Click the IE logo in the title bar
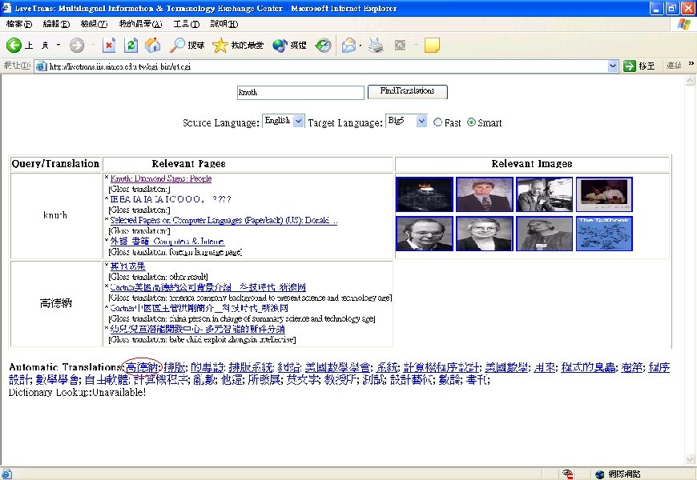The width and height of the screenshot is (697, 480). point(6,7)
